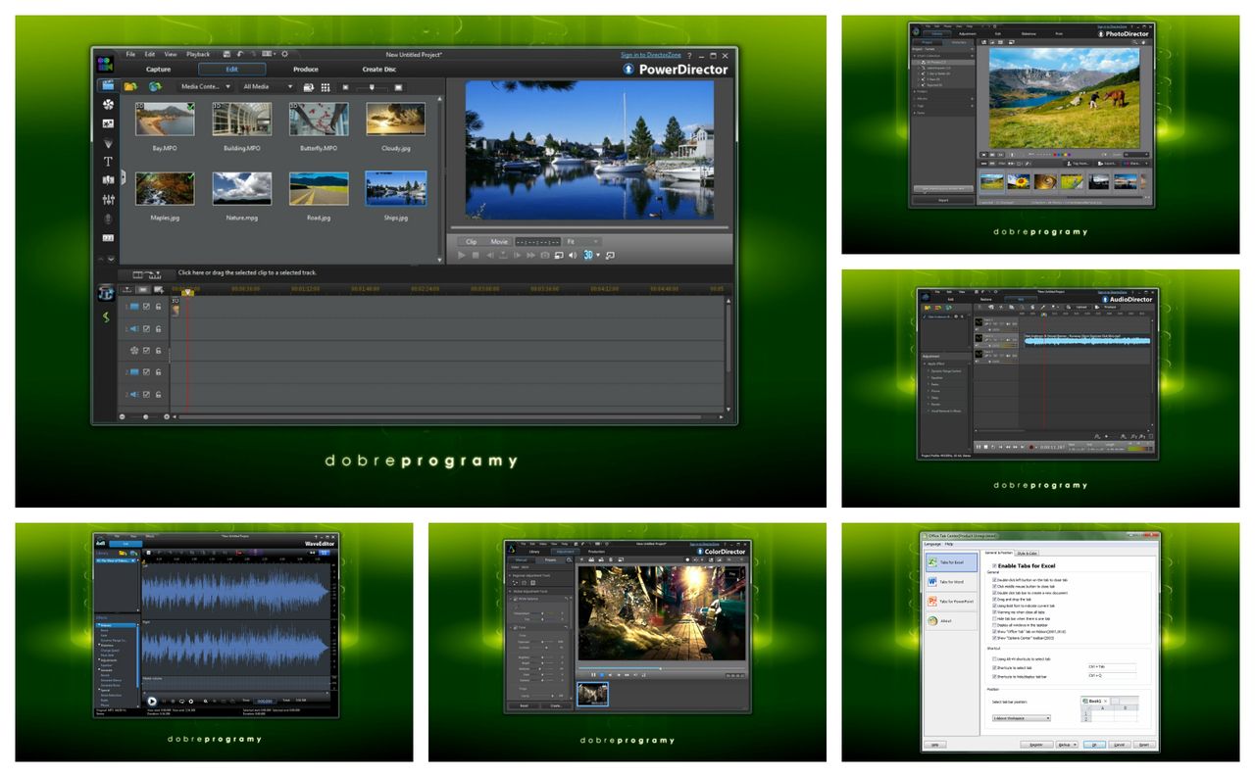Open the tab bar position dropdown

pyautogui.click(x=1022, y=718)
